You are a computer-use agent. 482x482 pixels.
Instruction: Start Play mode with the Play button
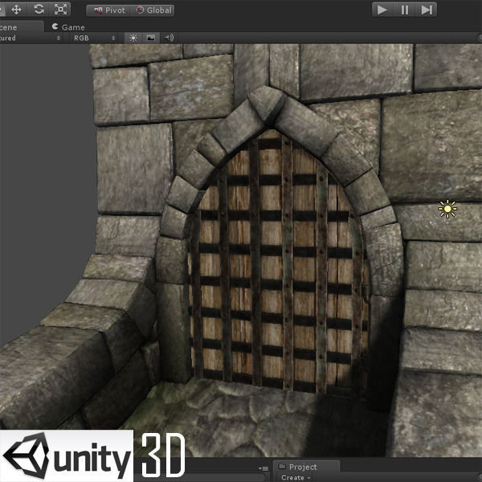[382, 10]
